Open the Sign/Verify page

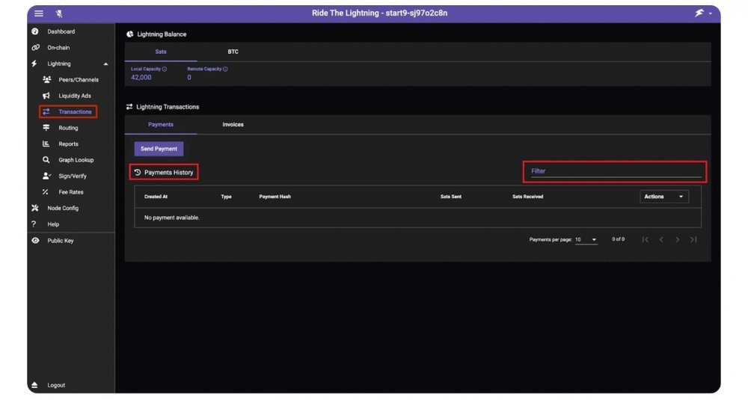[73, 176]
